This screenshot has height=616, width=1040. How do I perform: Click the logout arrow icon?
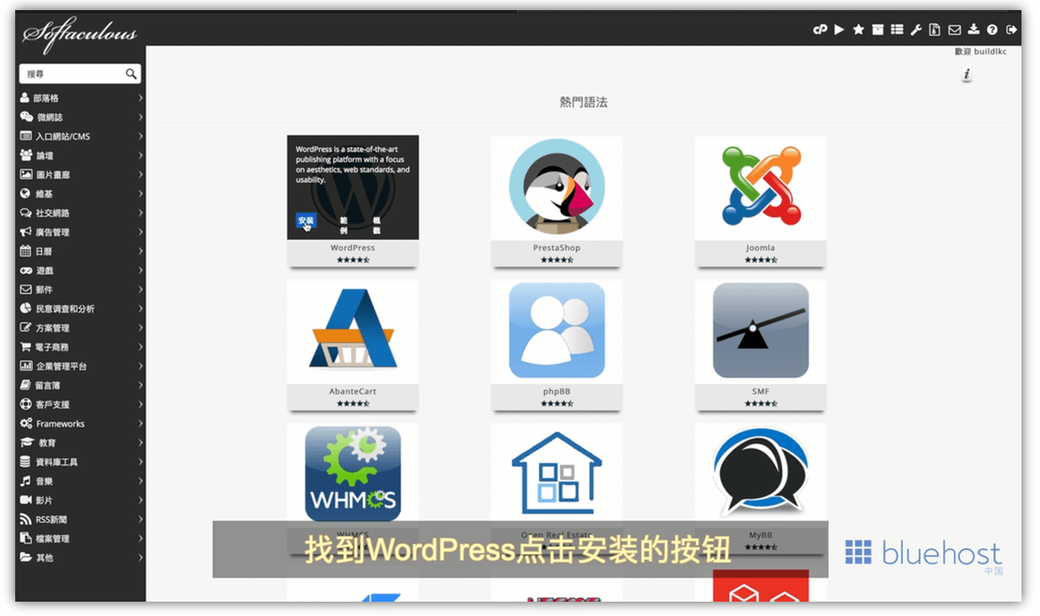[x=1011, y=29]
